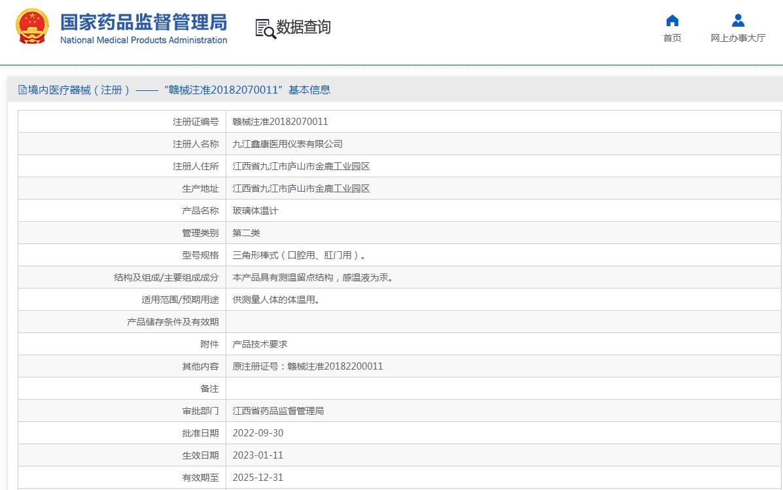Select registration number 赣械注准20182070011 value
Screen dimensions: 783x490
[280, 122]
